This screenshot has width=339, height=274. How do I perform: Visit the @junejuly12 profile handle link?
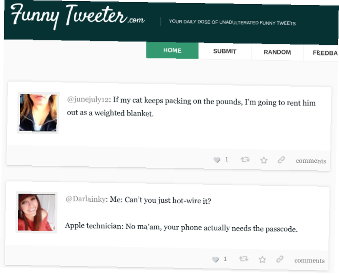point(88,99)
